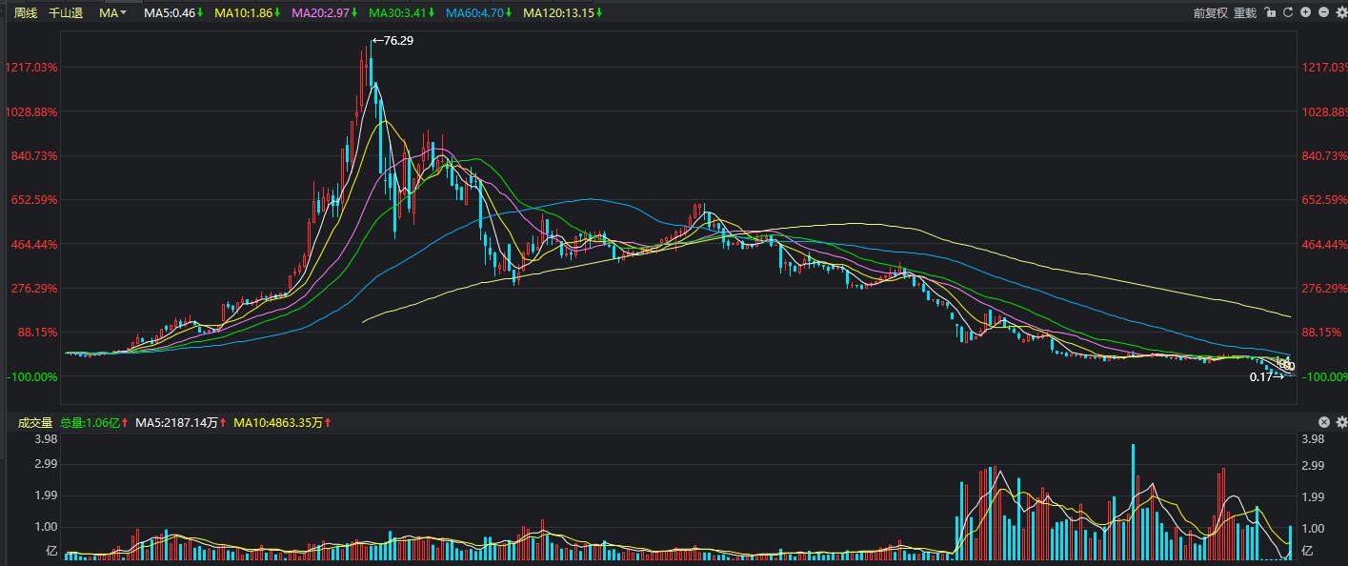Open volume panel settings gear
1348x566 pixels.
click(x=1340, y=422)
